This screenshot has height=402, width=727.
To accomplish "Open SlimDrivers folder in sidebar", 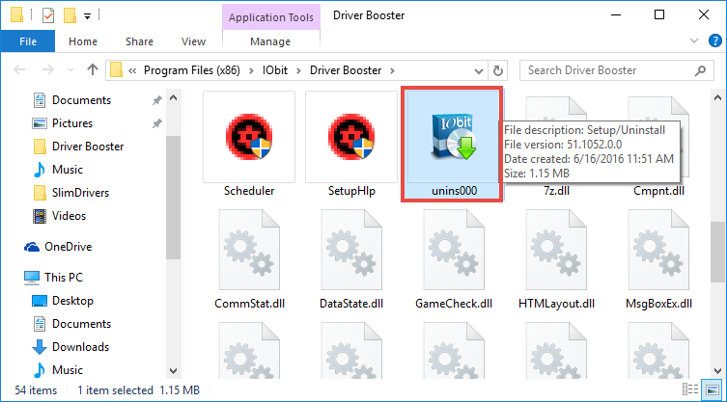I will point(70,193).
